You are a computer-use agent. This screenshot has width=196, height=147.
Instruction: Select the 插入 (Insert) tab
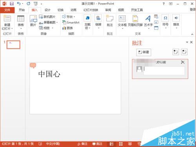click(x=34, y=10)
